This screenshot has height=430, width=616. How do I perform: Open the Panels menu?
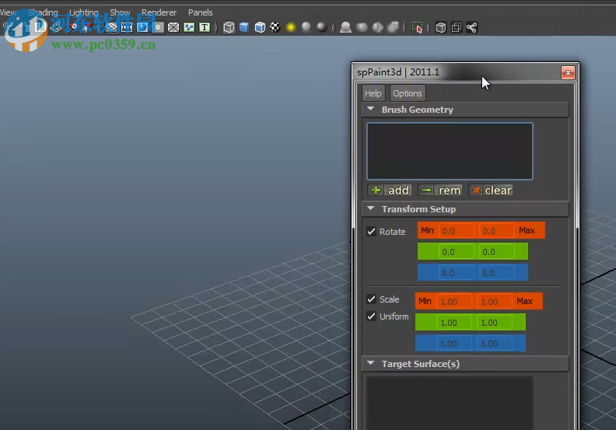pyautogui.click(x=201, y=12)
